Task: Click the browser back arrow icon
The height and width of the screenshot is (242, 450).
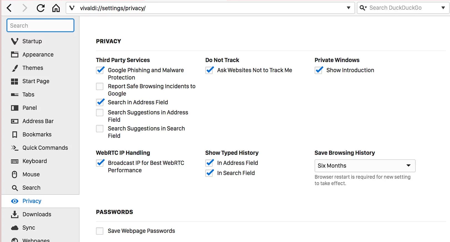Action: [9, 8]
